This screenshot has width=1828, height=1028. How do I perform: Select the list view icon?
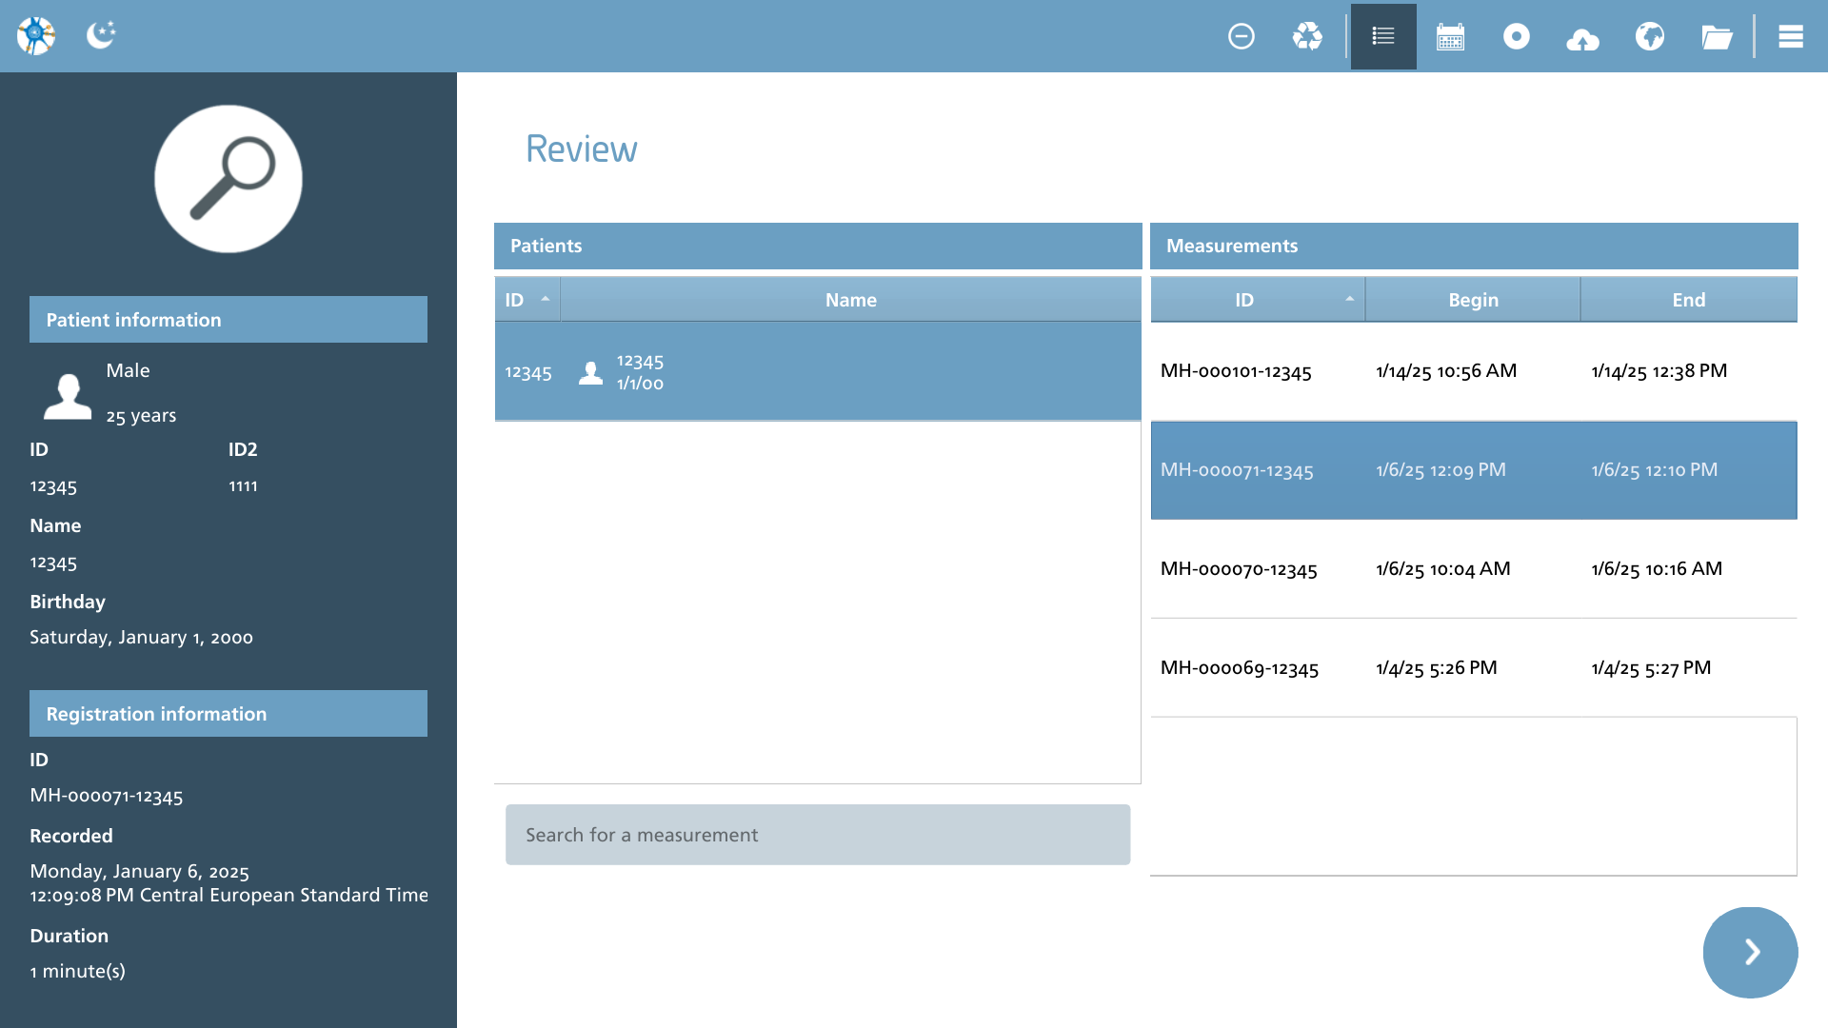[x=1383, y=36]
